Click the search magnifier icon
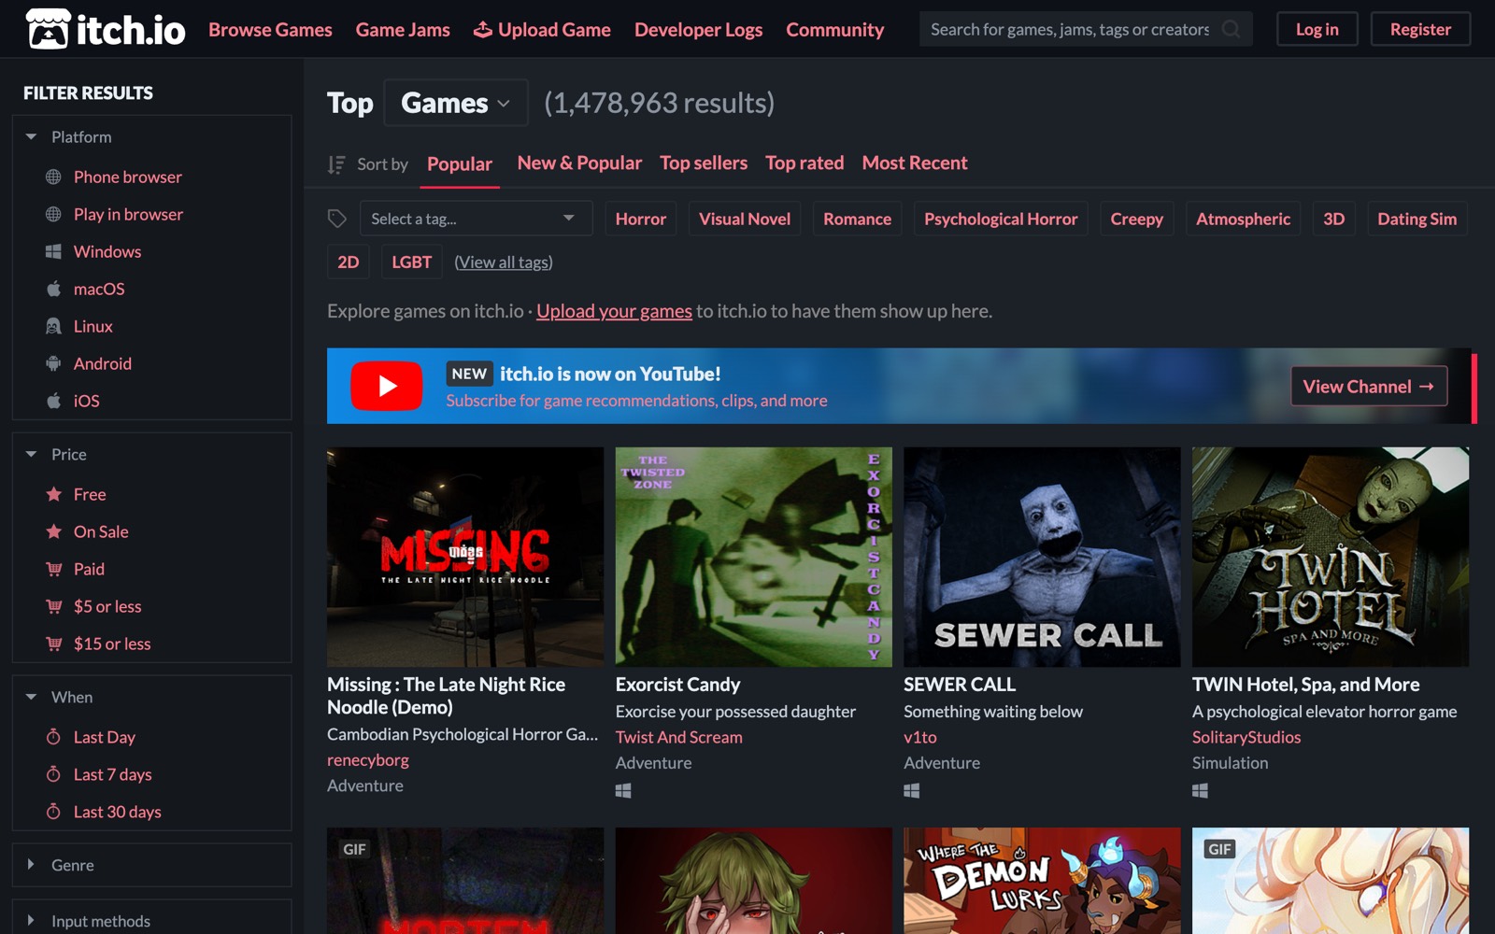The height and width of the screenshot is (934, 1495). click(x=1232, y=29)
